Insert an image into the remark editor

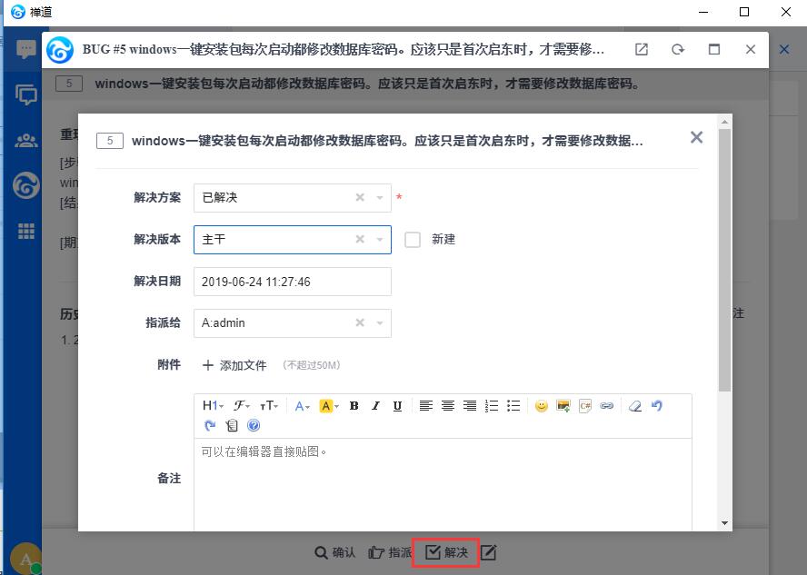point(563,406)
